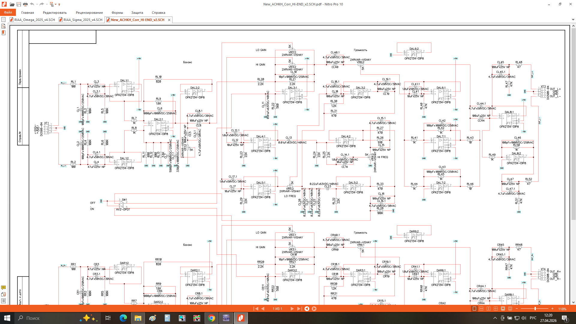The width and height of the screenshot is (576, 324).
Task: Open Google Chrome from the taskbar
Action: tap(211, 318)
